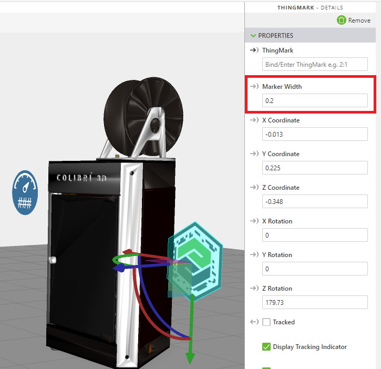Uncheck Display Tracking Indicator
This screenshot has height=369, width=381.
tap(266, 346)
